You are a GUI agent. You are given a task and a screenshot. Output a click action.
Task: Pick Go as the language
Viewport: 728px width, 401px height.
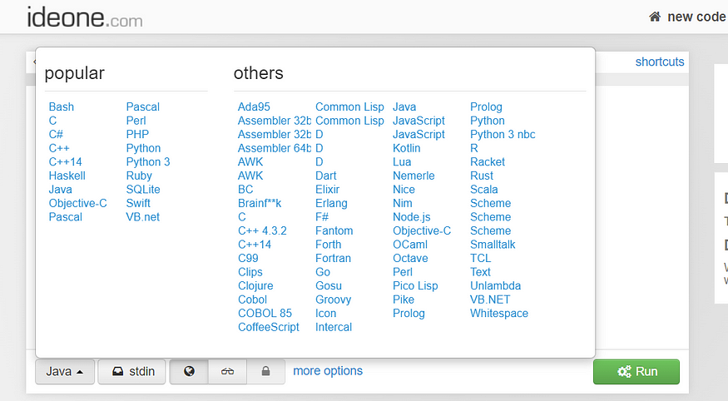(x=323, y=272)
